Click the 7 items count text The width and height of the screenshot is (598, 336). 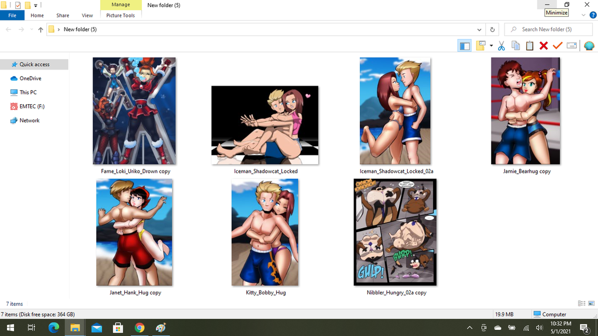(x=14, y=304)
